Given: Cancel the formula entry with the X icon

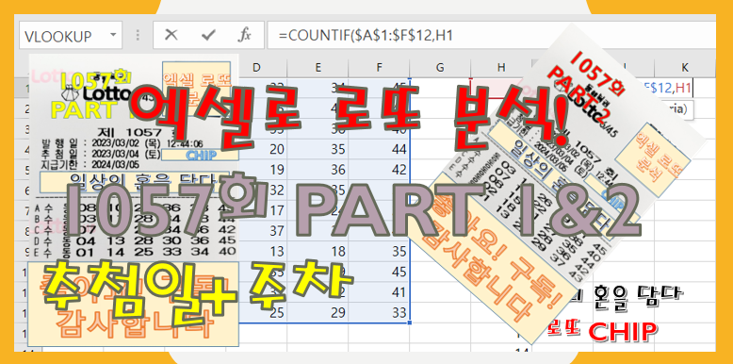Looking at the screenshot, I should (x=171, y=35).
